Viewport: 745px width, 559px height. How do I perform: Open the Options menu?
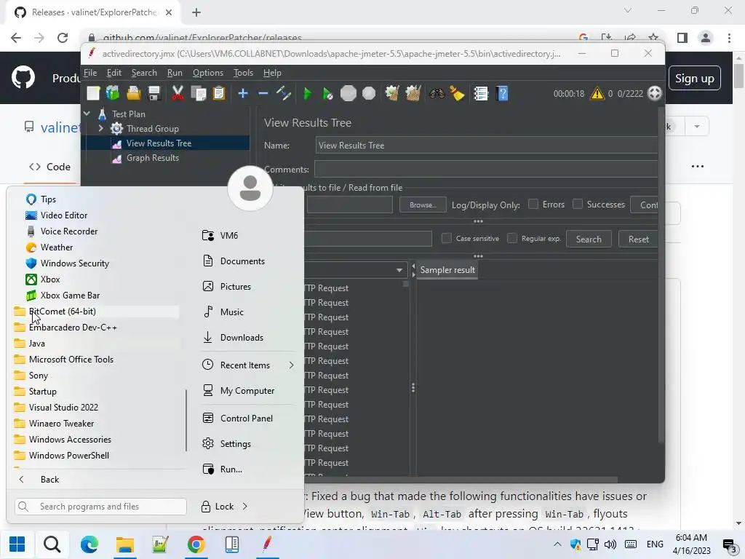207,73
